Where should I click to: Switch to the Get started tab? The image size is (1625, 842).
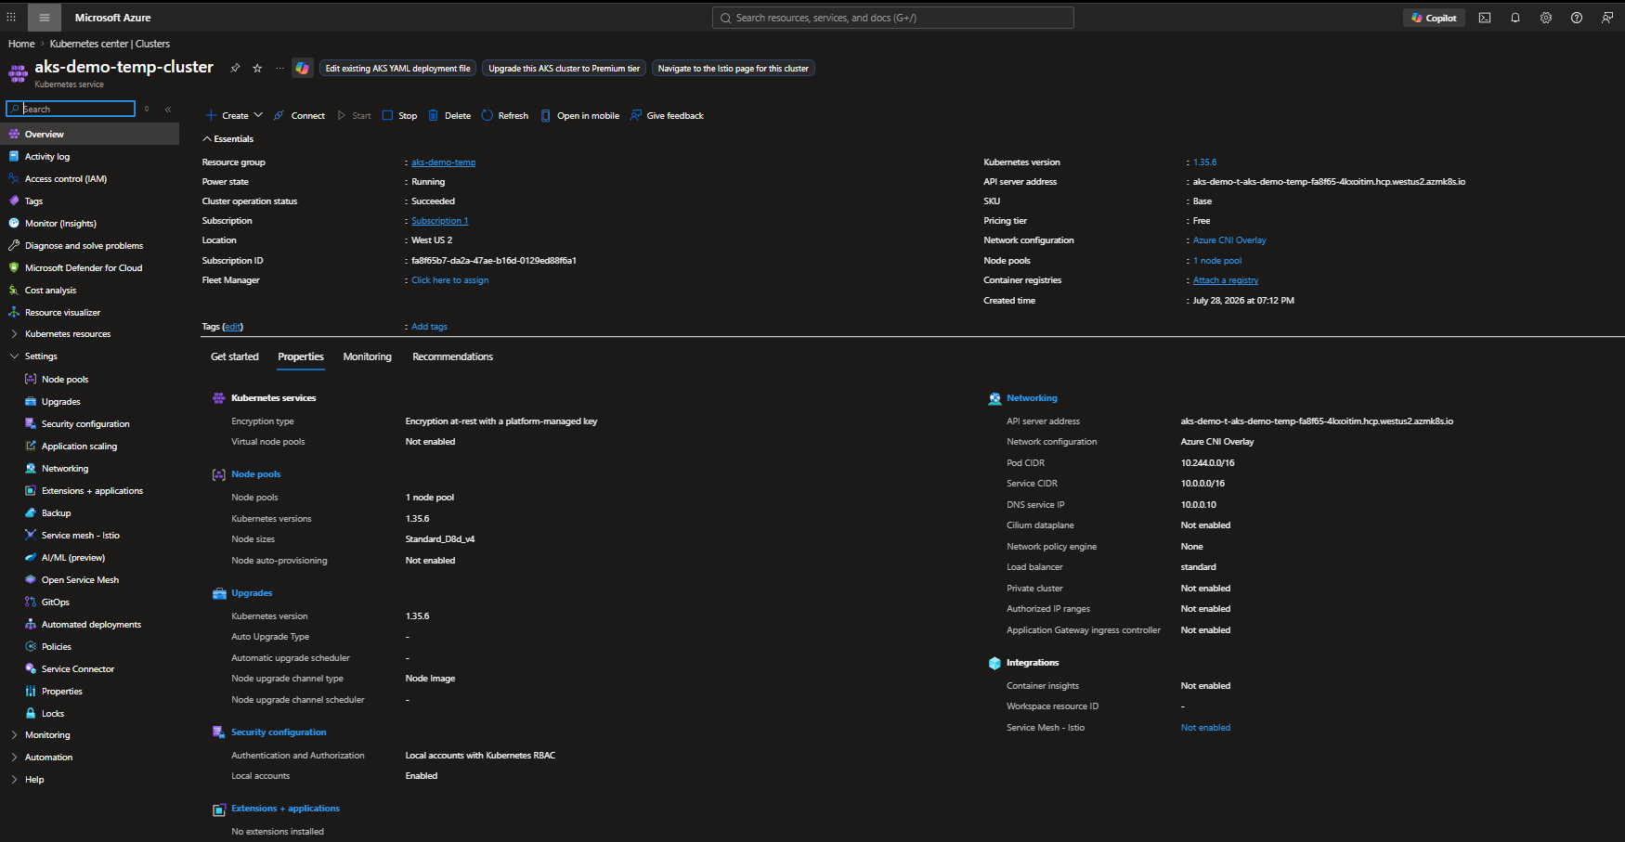coord(235,357)
